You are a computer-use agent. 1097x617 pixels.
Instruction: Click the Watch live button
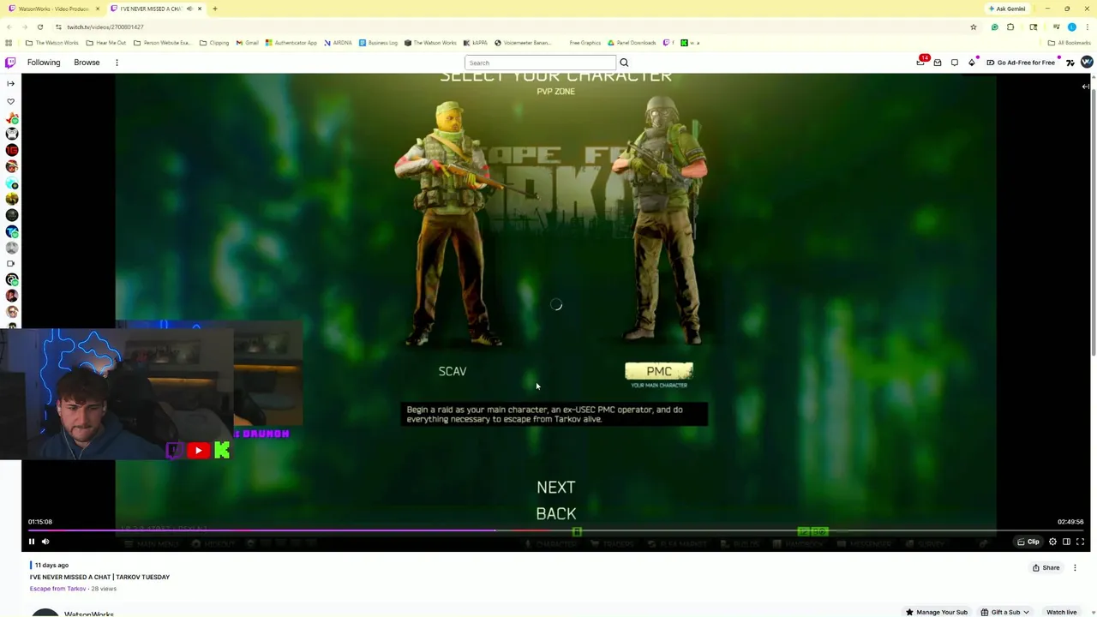pyautogui.click(x=1061, y=612)
